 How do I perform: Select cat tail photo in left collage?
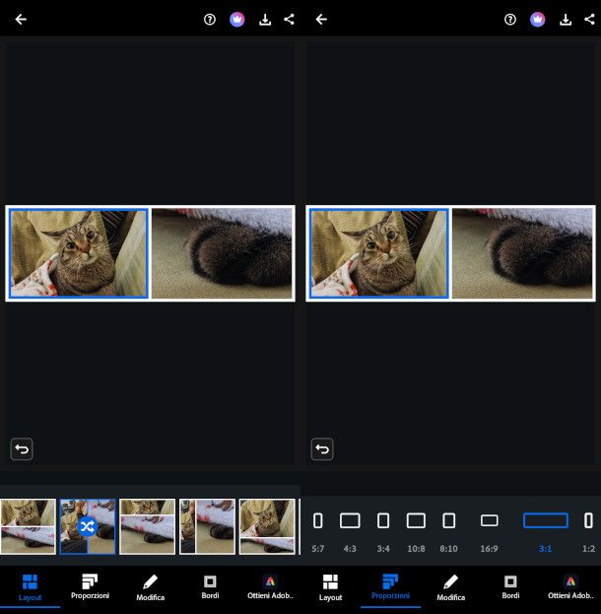click(x=222, y=253)
